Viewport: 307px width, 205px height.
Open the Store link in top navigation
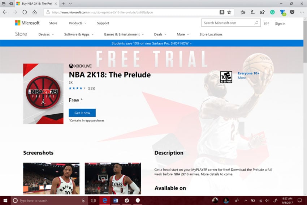click(53, 23)
